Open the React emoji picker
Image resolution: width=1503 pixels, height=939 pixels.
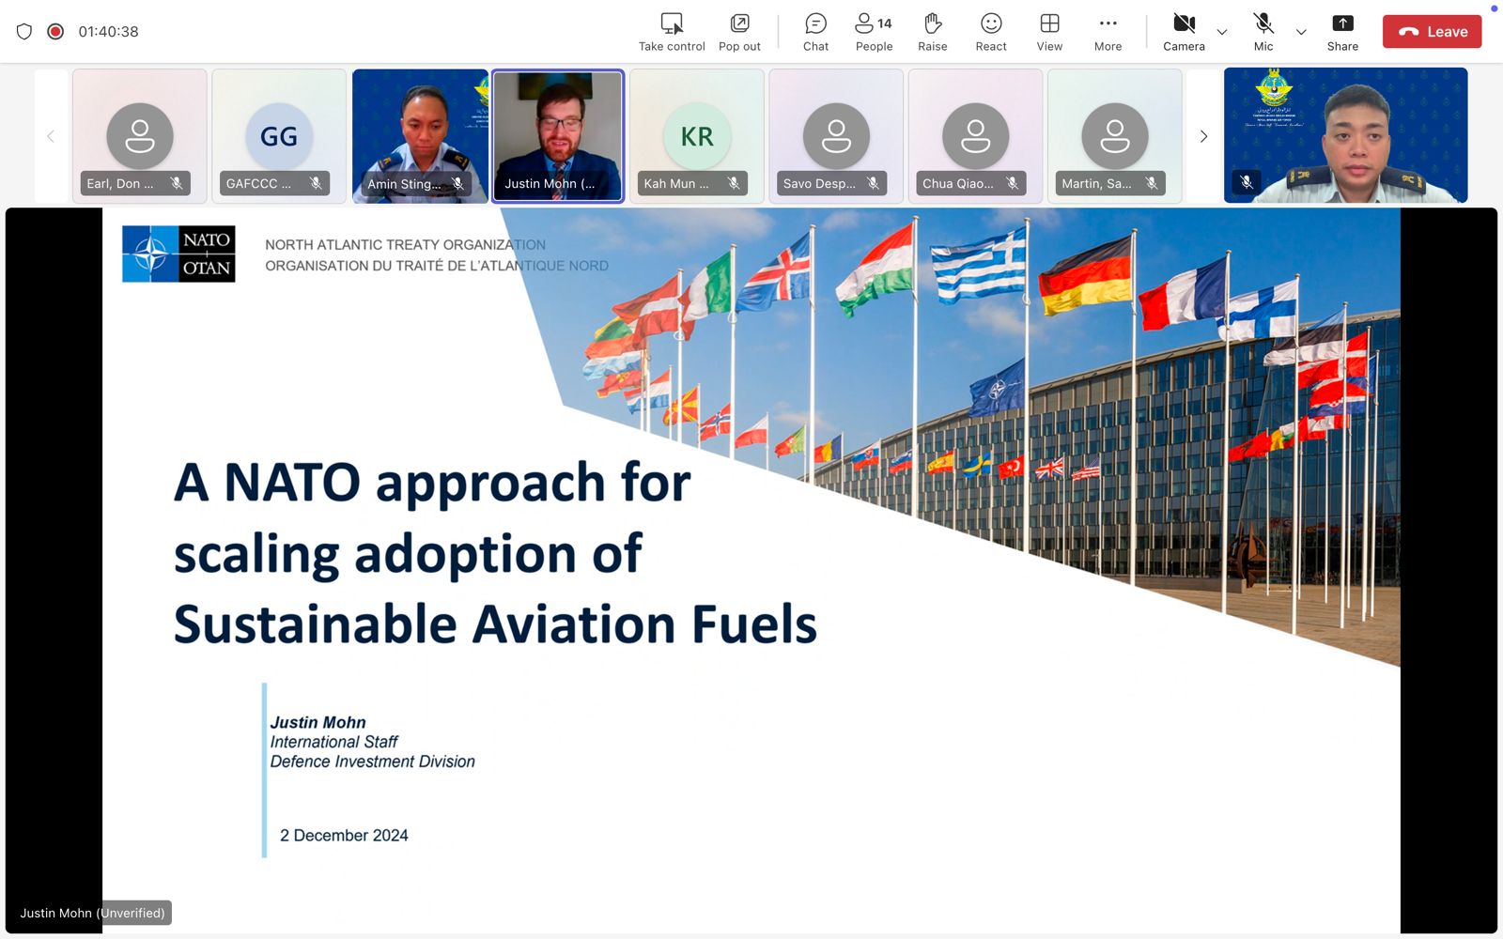991,32
